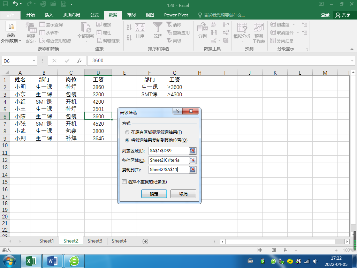Click the Filter funnel icon
357x268 pixels.
[158, 28]
